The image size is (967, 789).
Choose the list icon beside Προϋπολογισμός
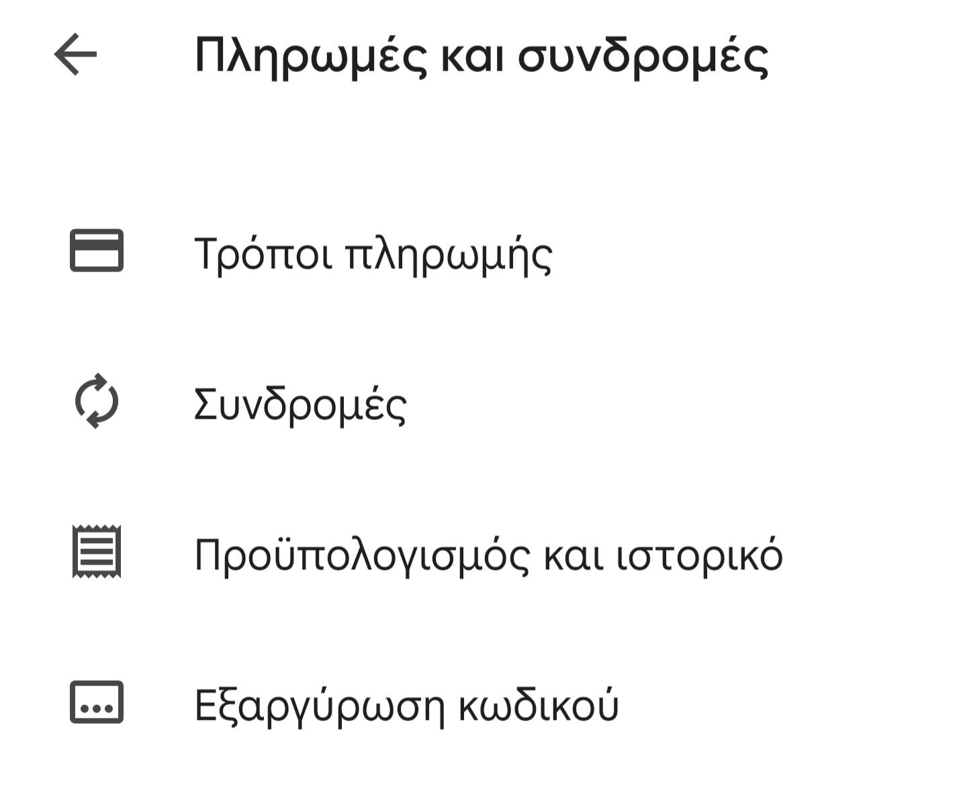pos(97,551)
